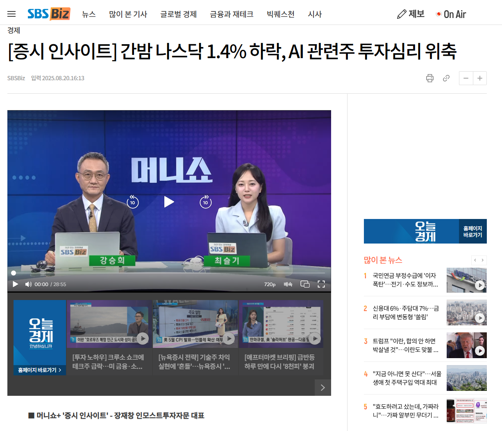Screen dimensions: 502x431
Task: Show next 많이 본 뉴스 page
Action: 483,260
